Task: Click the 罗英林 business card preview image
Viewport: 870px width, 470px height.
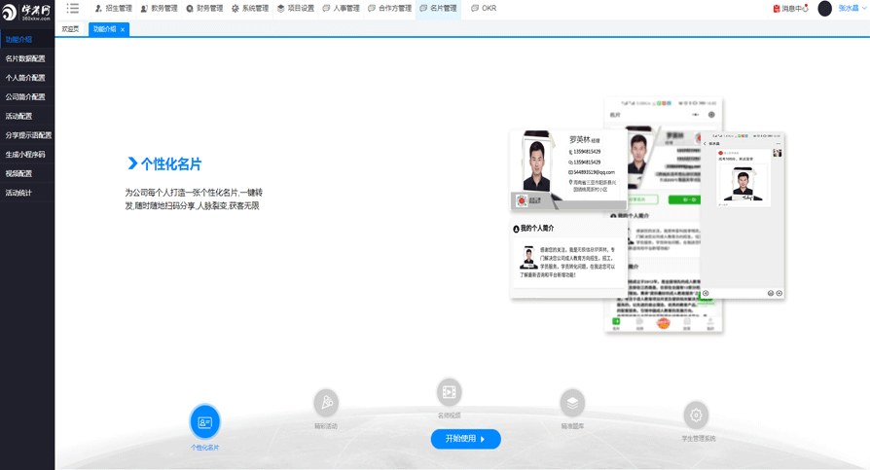Action: (x=568, y=170)
